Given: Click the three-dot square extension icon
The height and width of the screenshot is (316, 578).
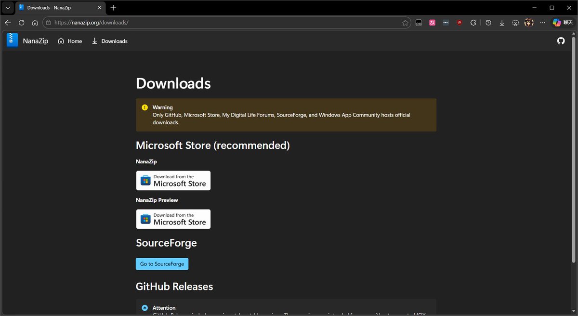Looking at the screenshot, I should click(x=446, y=23).
